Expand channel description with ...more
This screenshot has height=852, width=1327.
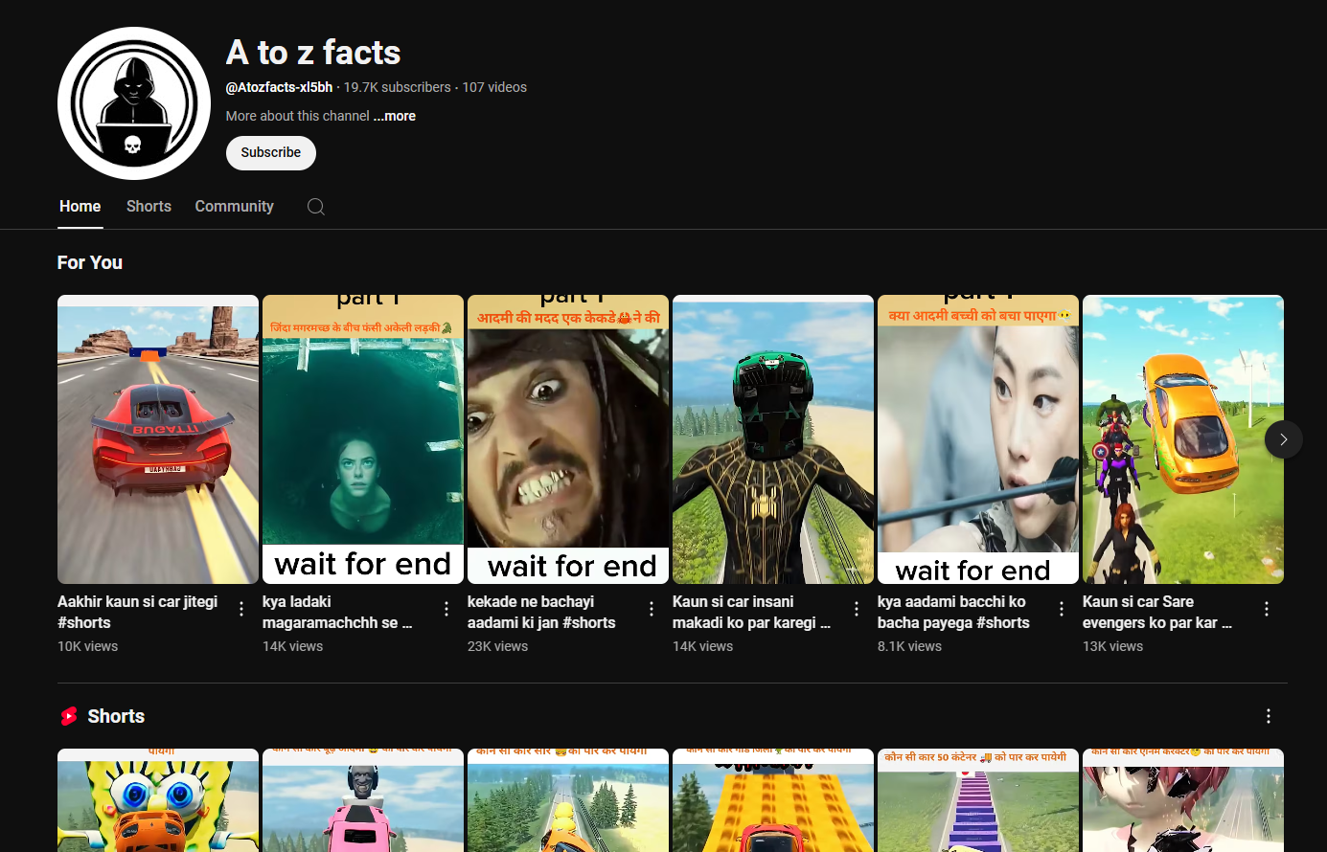(x=395, y=116)
